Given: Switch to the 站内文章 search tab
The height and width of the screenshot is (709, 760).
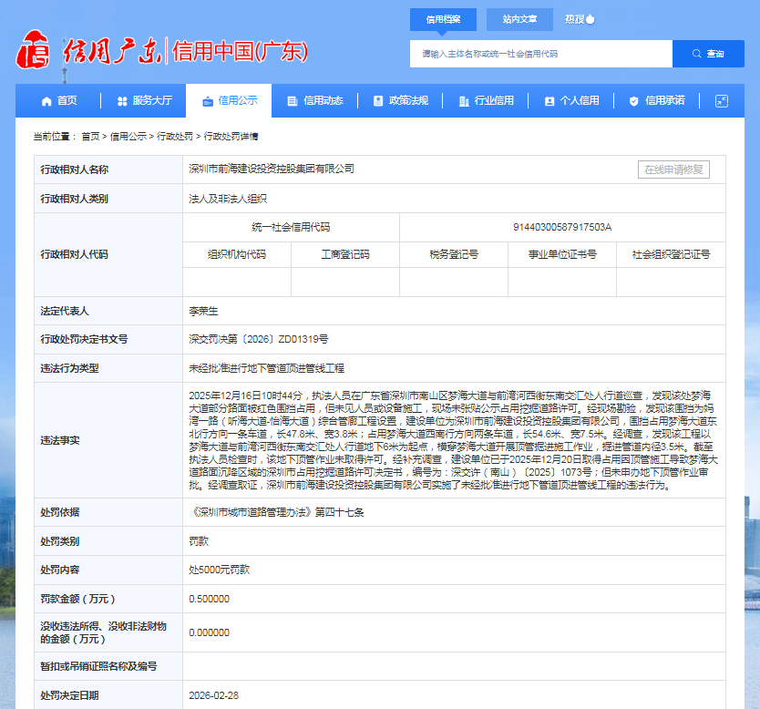Looking at the screenshot, I should tap(519, 19).
